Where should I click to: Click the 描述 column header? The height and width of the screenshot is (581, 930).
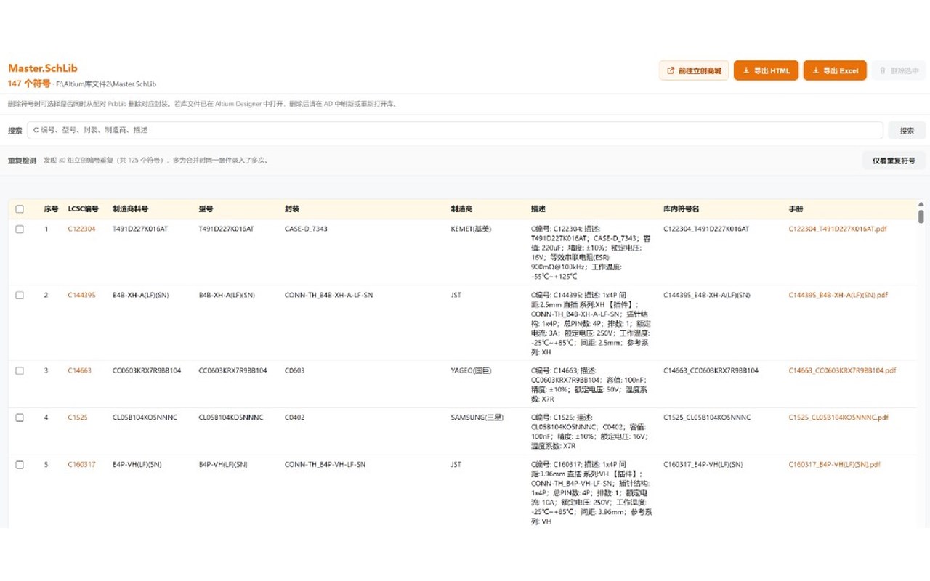point(538,209)
